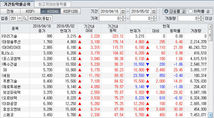Select the !이화공영 stock row
This screenshot has width=214, height=118.
pos(104,104)
